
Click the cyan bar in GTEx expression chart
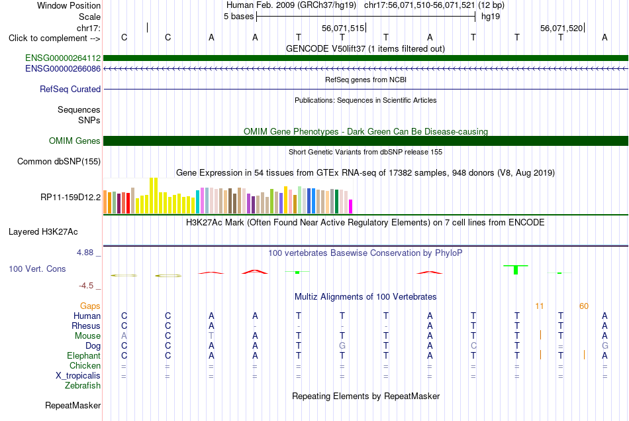point(197,202)
